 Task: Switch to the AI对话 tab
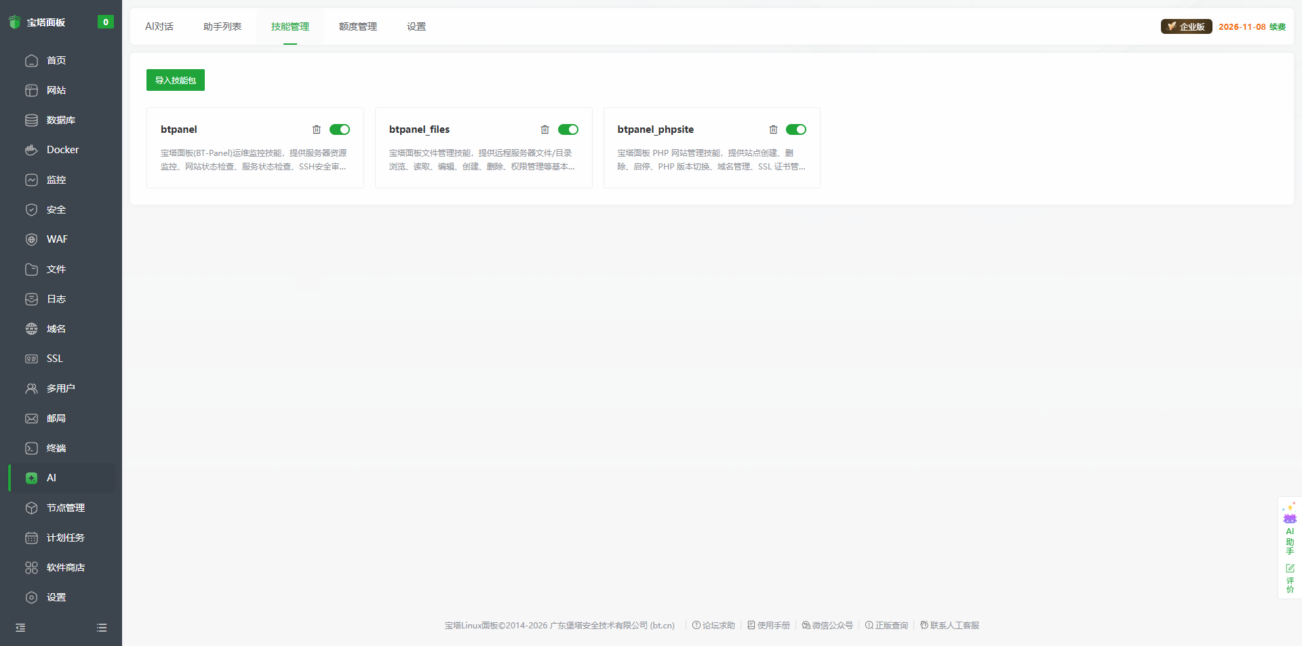tap(159, 26)
